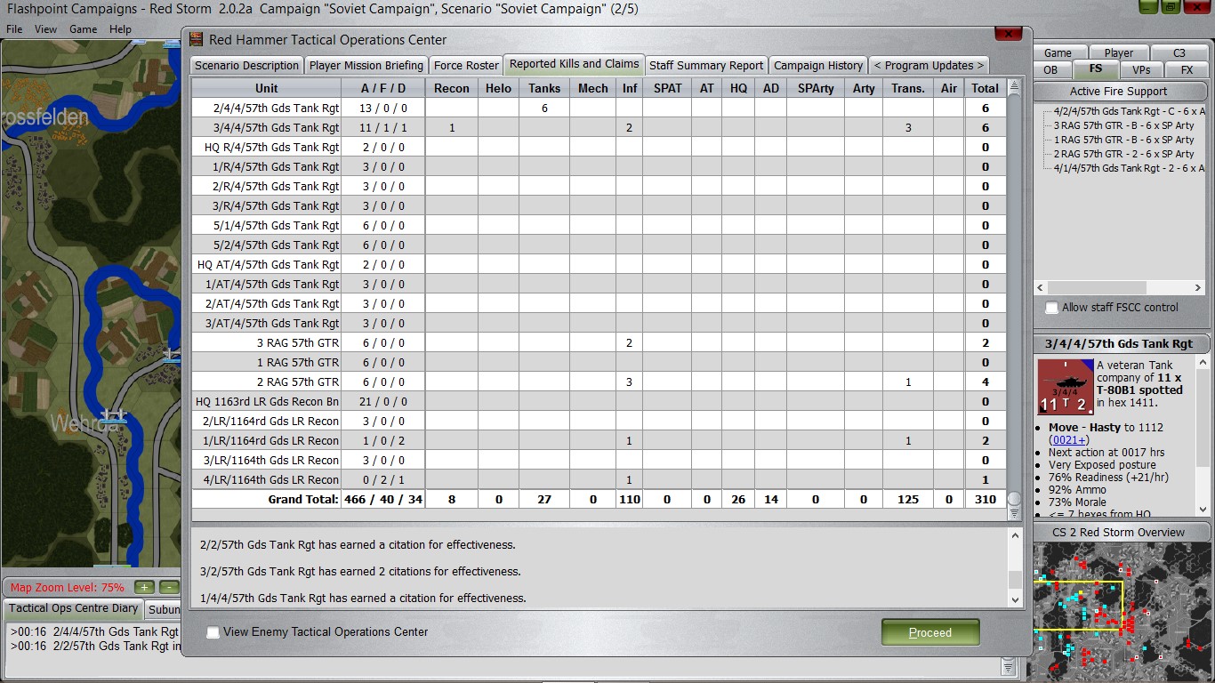The image size is (1215, 683).
Task: Sort table by Total column header
Action: 986,88
